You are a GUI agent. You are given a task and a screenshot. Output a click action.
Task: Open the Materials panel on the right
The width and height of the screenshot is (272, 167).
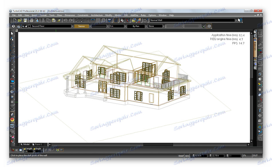point(255,47)
